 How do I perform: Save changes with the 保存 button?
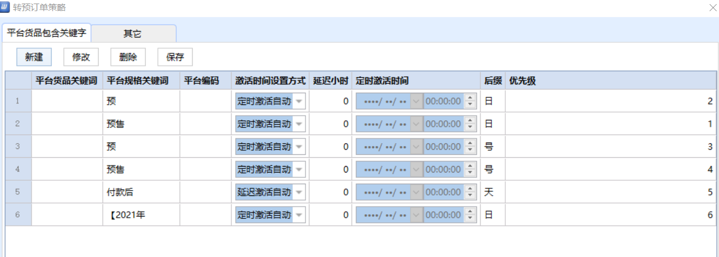coord(175,57)
